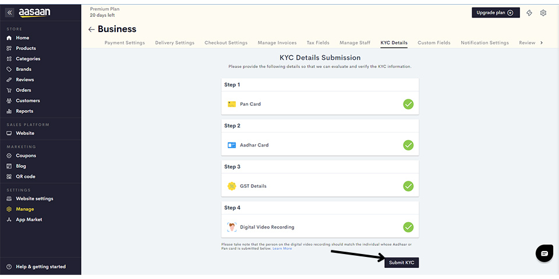This screenshot has width=559, height=279.
Task: Click the Upgrade plan button
Action: point(496,13)
